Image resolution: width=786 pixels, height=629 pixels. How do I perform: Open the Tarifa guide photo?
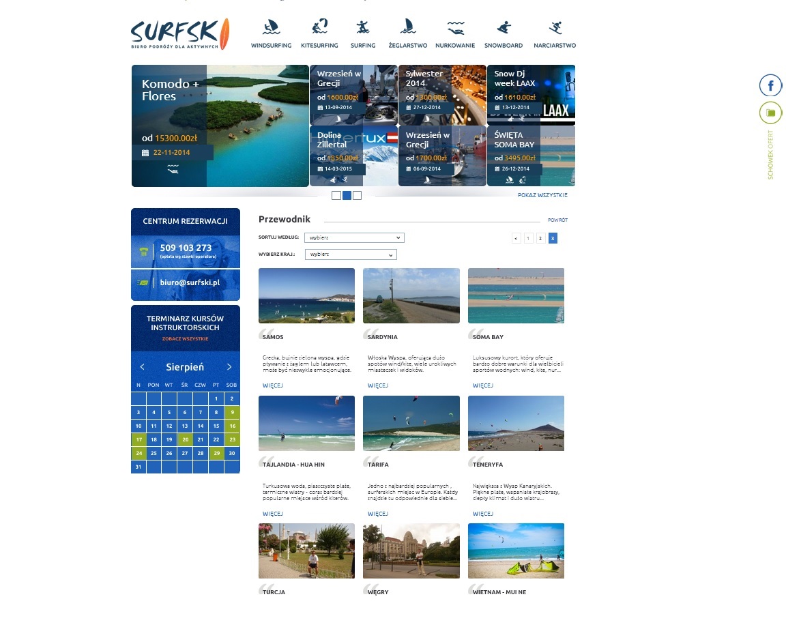[x=411, y=424]
